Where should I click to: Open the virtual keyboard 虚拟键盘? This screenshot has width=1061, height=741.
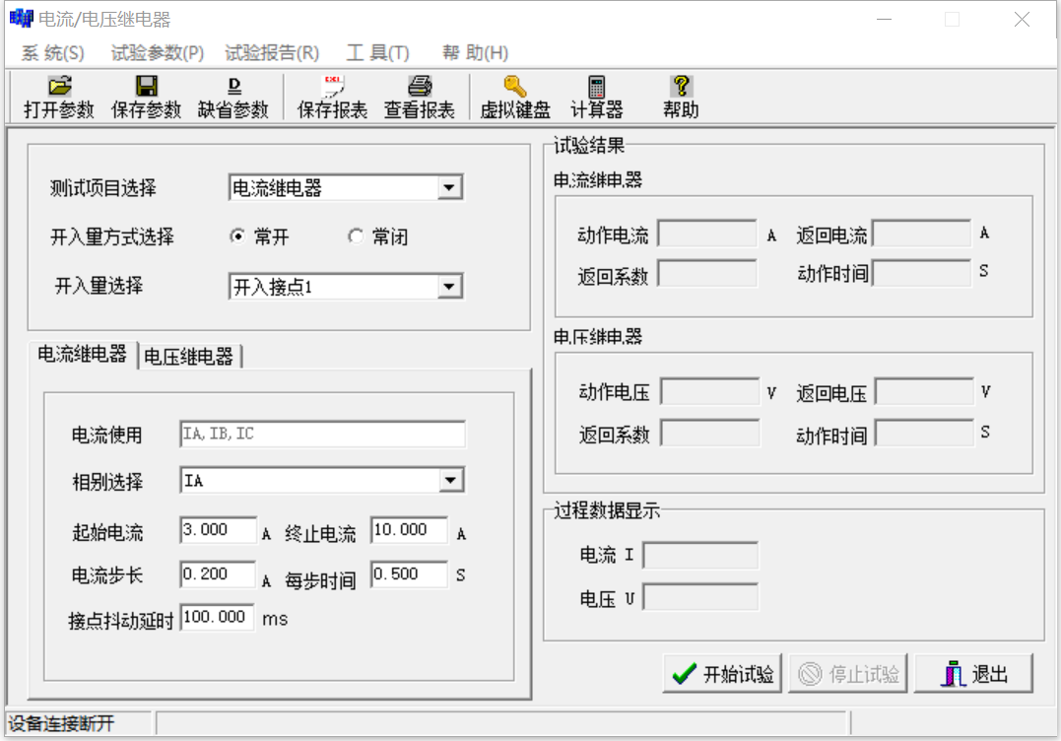[x=515, y=97]
